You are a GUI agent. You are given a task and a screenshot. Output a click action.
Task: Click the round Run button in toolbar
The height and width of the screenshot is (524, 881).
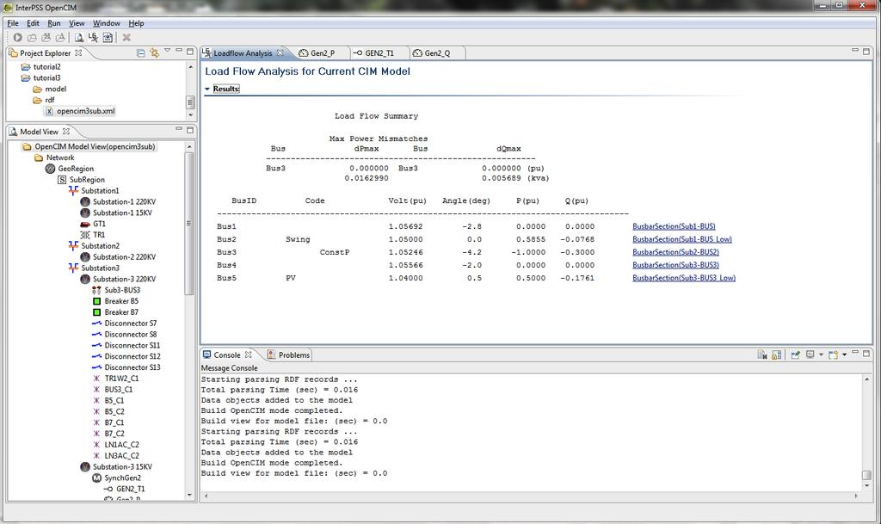(x=17, y=38)
